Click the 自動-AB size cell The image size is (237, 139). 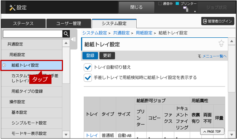(125, 135)
